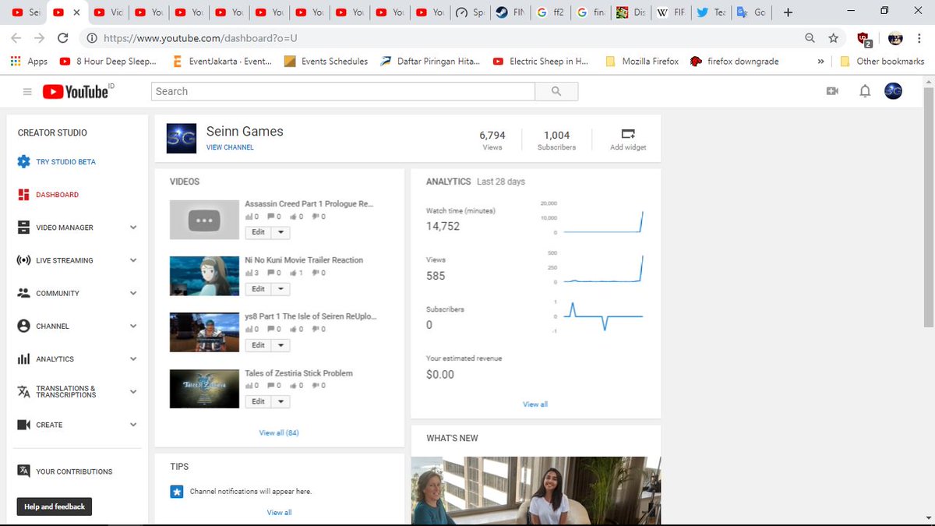
Task: Open Edit dropdown arrow for ys8 Part 1 video
Action: [280, 345]
